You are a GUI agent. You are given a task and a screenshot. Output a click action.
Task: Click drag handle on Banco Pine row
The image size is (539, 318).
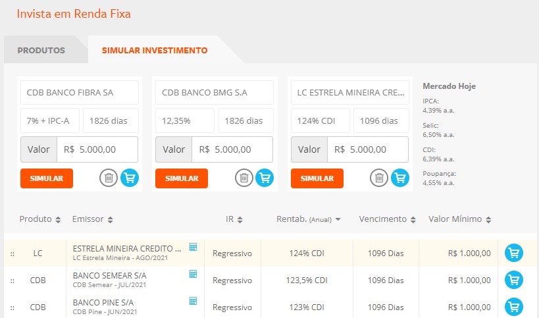(13, 307)
